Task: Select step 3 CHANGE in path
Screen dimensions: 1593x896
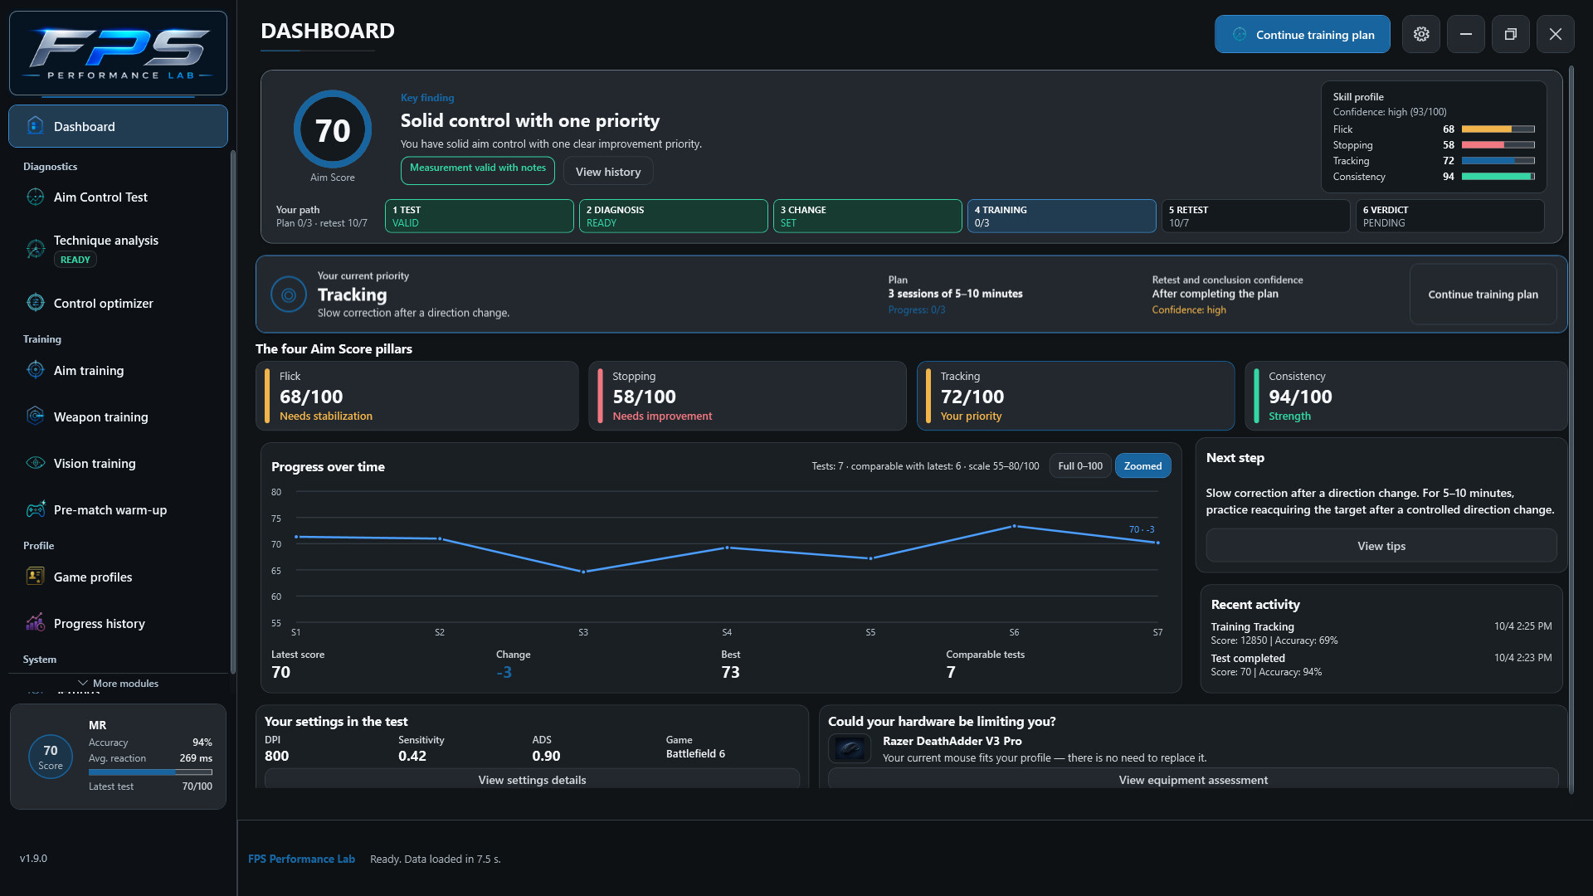Action: point(867,216)
